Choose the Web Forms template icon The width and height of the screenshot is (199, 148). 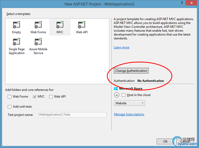[x=38, y=25]
